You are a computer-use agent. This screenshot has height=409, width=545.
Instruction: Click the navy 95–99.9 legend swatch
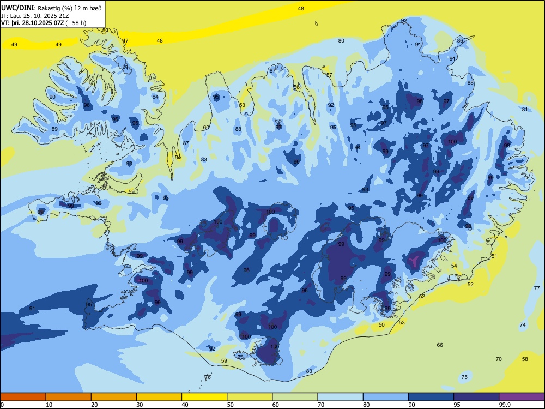(476, 397)
